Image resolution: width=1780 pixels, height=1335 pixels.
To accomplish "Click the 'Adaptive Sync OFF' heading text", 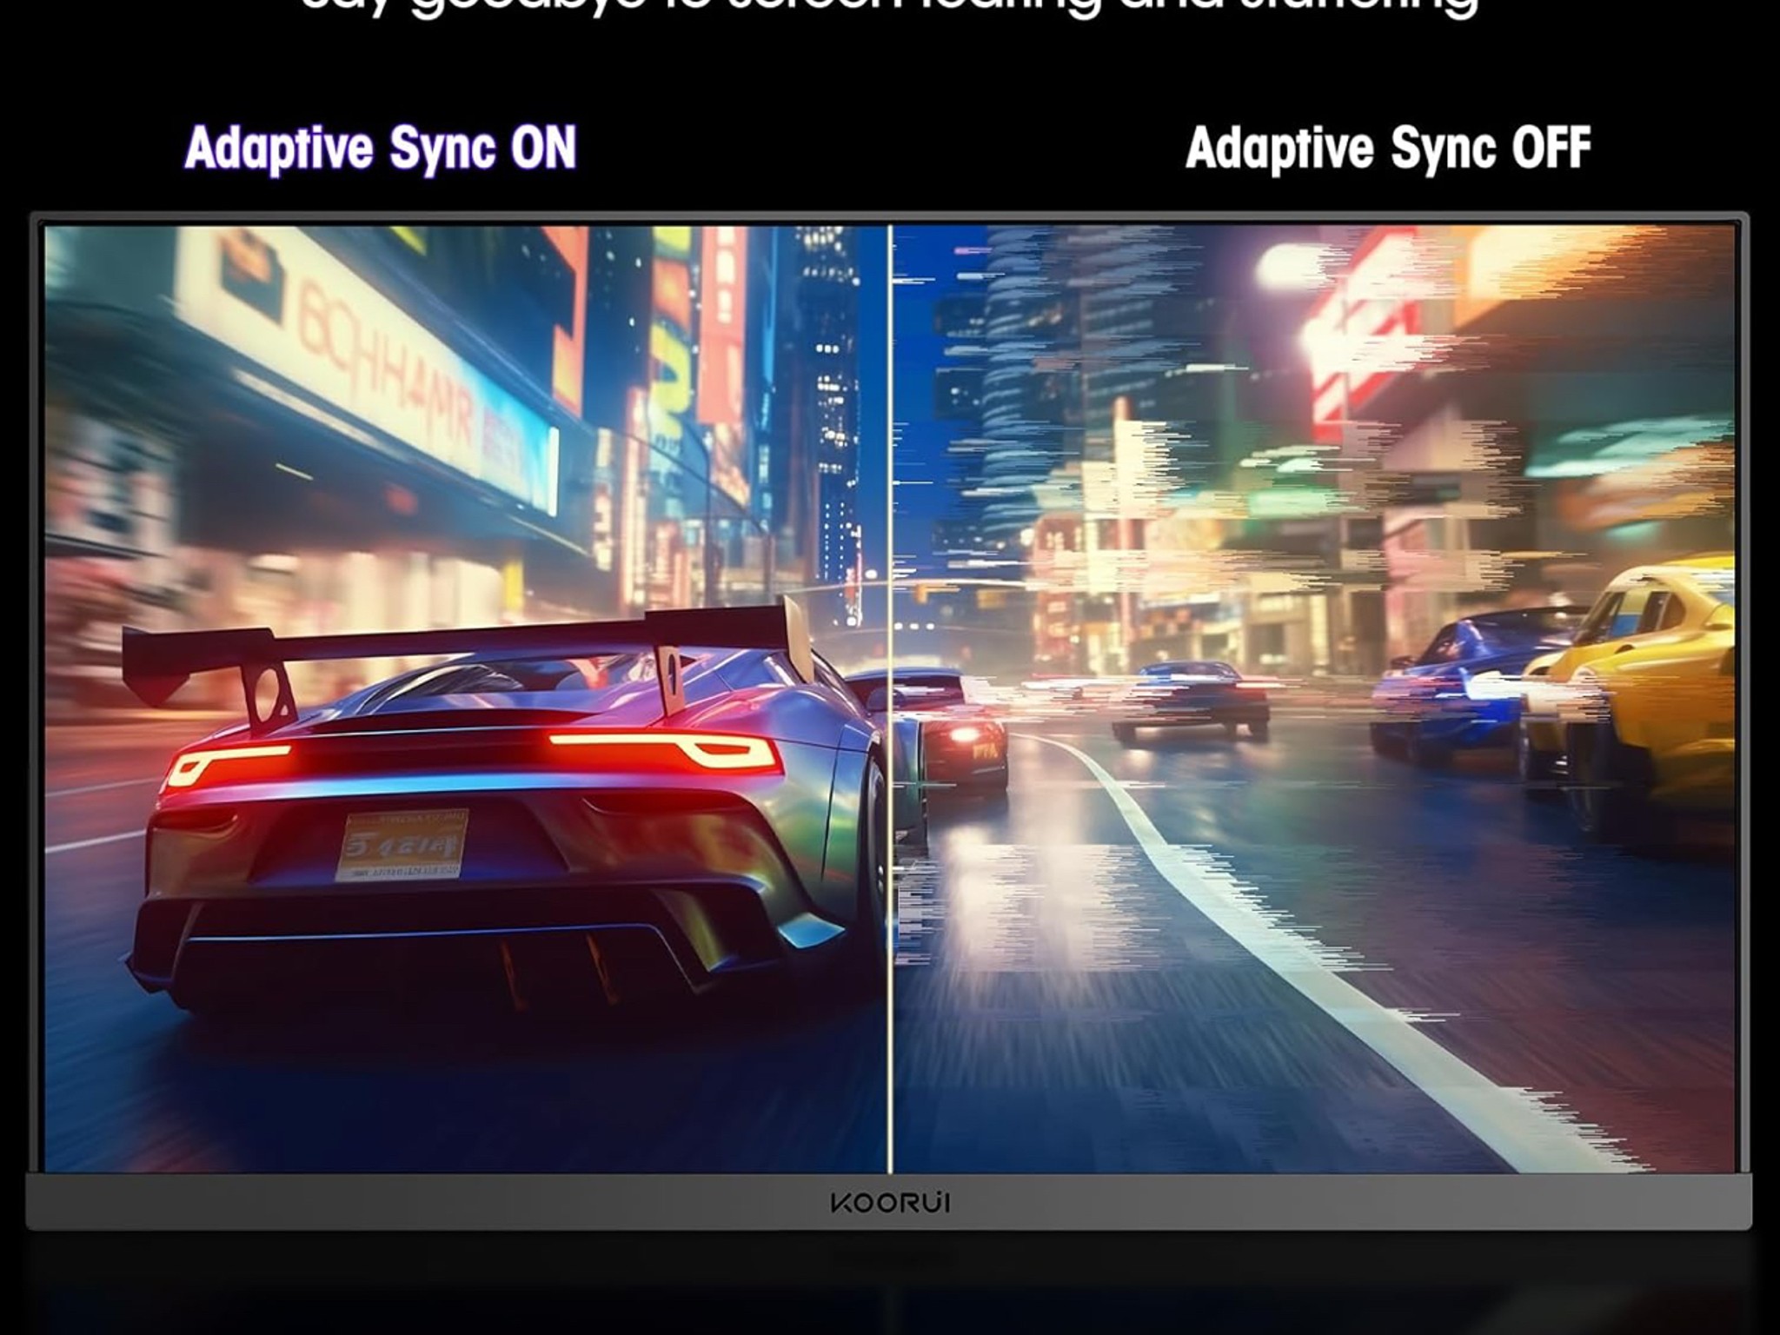I will [x=1388, y=149].
